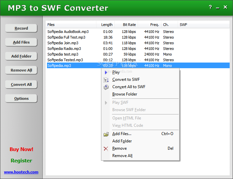Click the Convert All to SWF icon
The width and height of the screenshot is (233, 179).
[x=106, y=87]
